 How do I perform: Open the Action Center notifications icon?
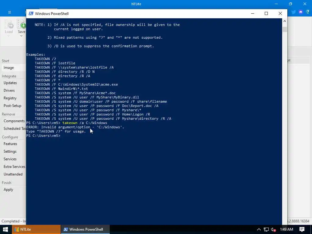coord(302,229)
